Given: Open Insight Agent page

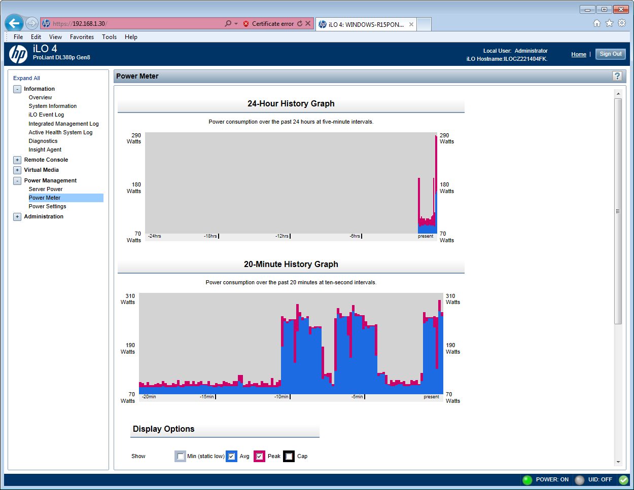Looking at the screenshot, I should pos(45,149).
